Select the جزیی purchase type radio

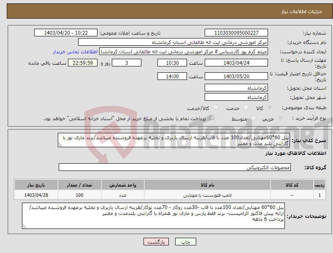click(280, 118)
